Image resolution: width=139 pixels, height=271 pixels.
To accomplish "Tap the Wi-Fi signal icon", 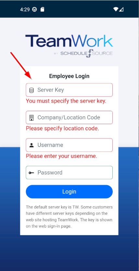I will coord(116,9).
